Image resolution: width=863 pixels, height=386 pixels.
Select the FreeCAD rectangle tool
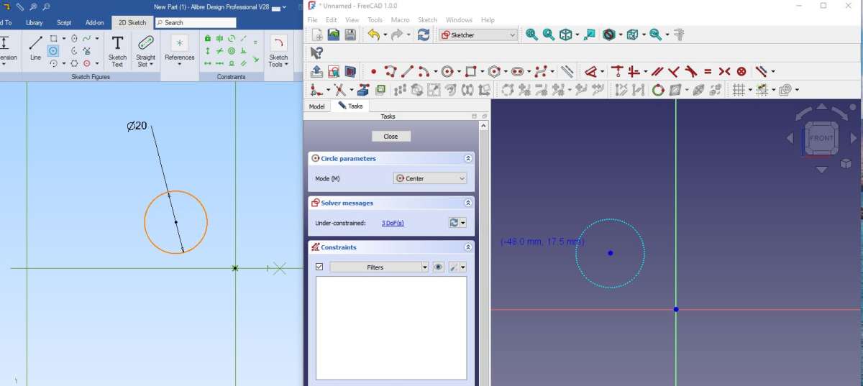(x=470, y=71)
